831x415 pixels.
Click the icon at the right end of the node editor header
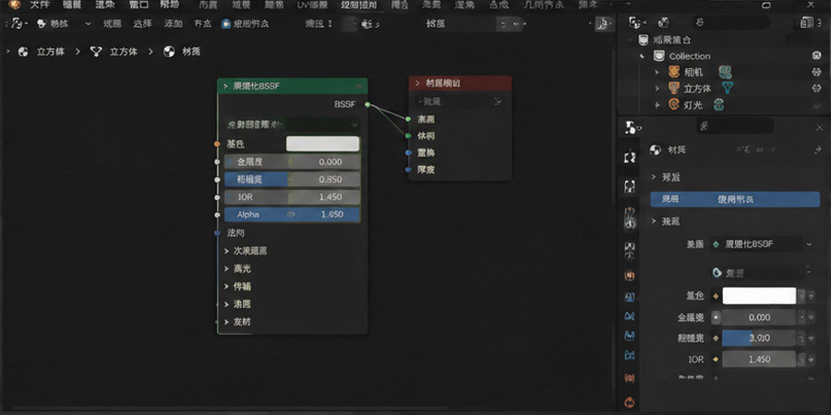pos(603,24)
